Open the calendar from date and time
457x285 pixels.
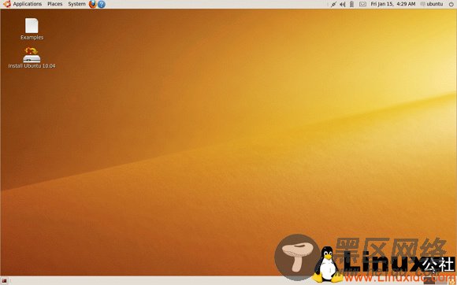(x=393, y=4)
